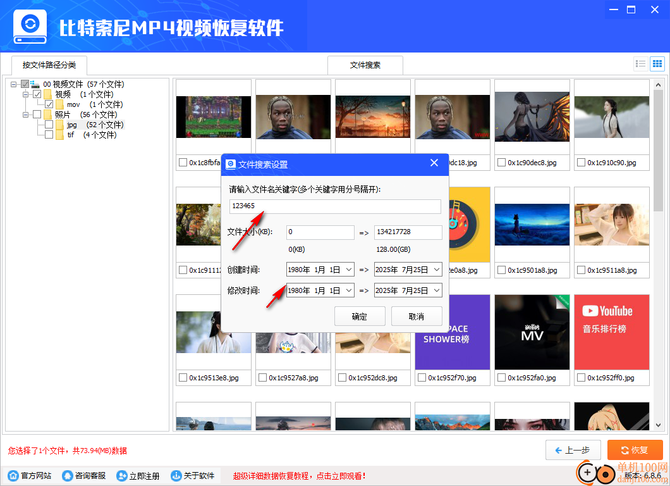Open 创建时间 start date dropdown
Screen dimensions: 670x486
(x=349, y=270)
